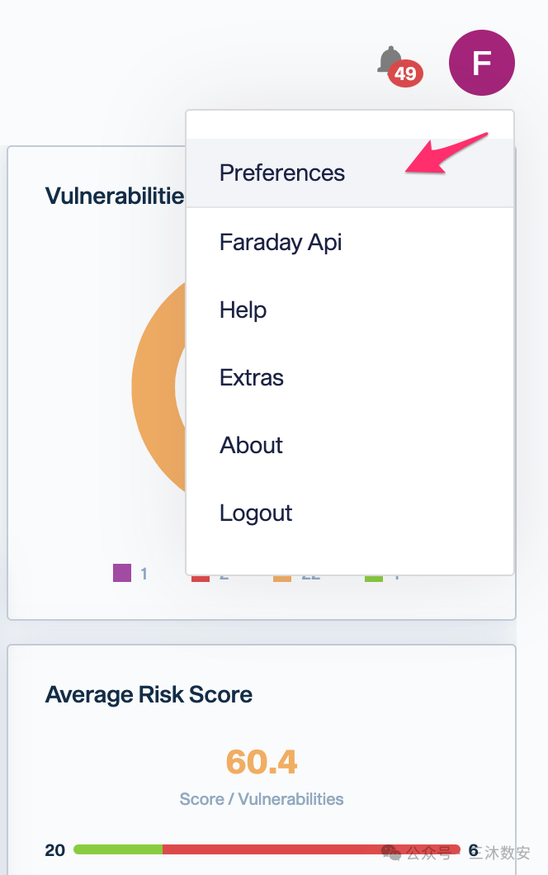Click the green segment of risk bar

pos(118,849)
